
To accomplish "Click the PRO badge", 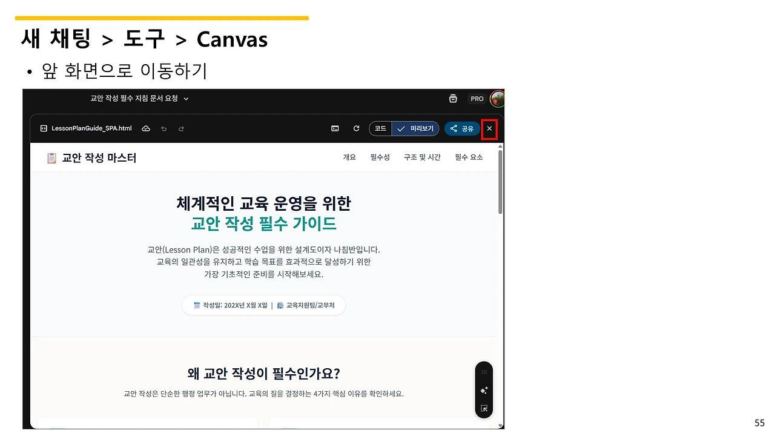I will (477, 99).
